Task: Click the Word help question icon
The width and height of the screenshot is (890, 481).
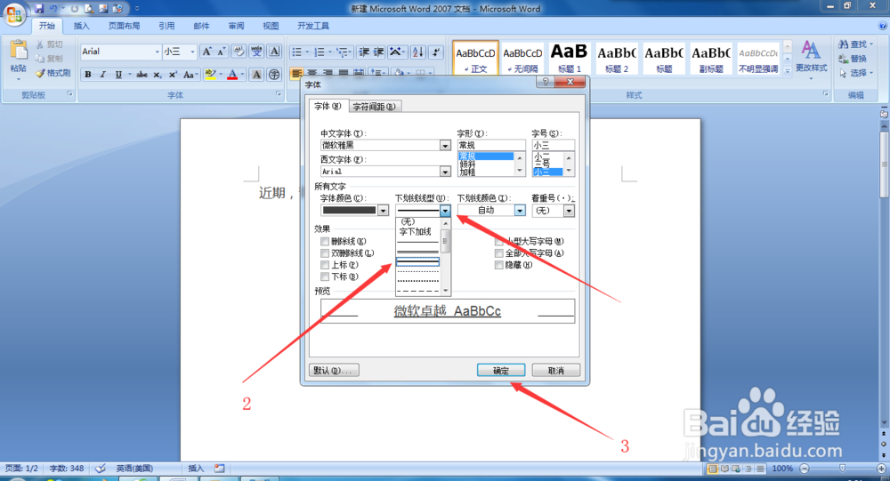Action: click(883, 26)
